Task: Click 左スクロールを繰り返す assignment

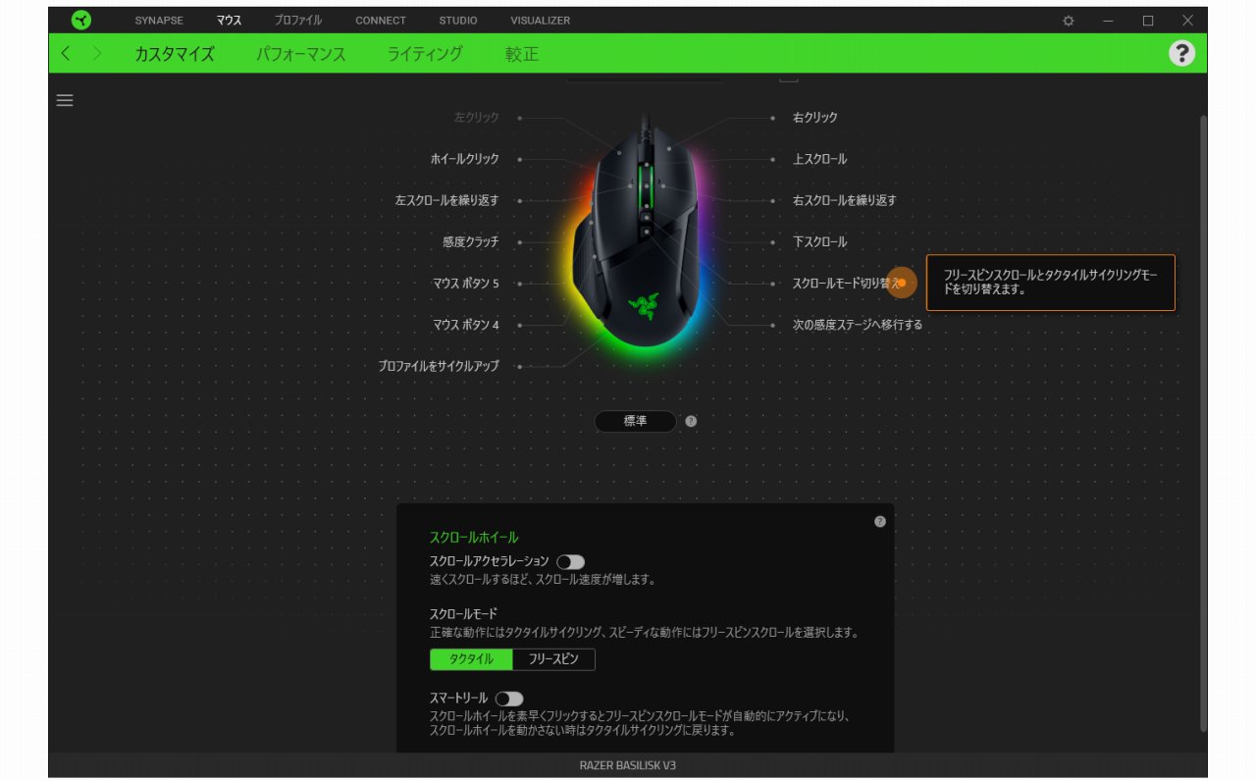Action: [446, 200]
